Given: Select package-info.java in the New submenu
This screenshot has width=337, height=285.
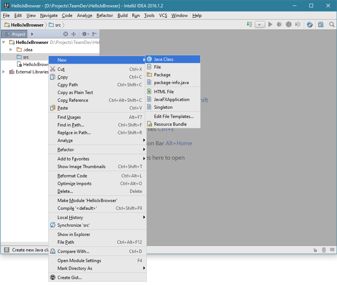Looking at the screenshot, I should tap(173, 83).
